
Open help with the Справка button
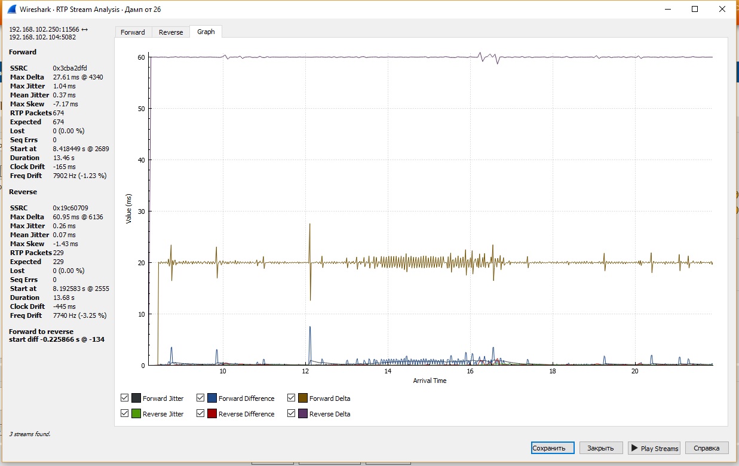[x=707, y=448]
